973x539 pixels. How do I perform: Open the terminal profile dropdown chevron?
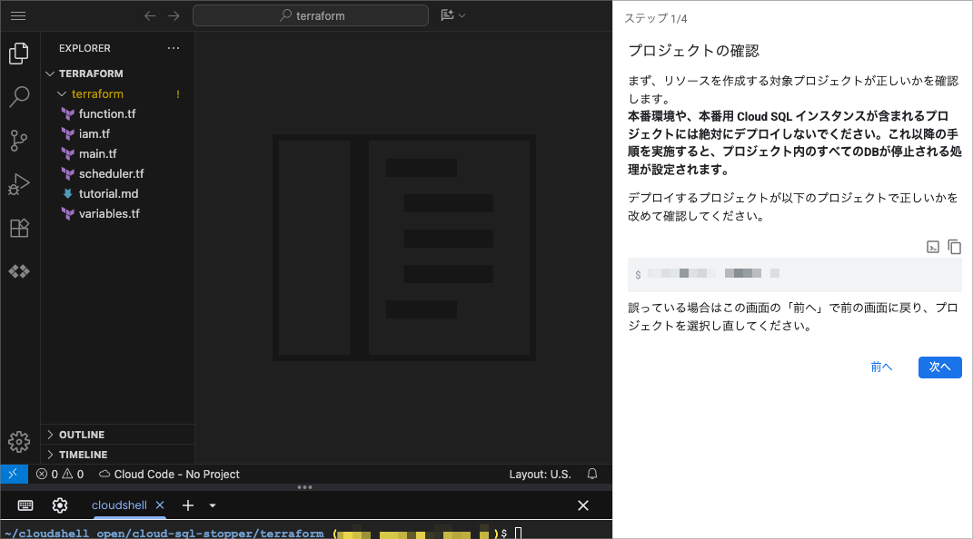pyautogui.click(x=212, y=505)
